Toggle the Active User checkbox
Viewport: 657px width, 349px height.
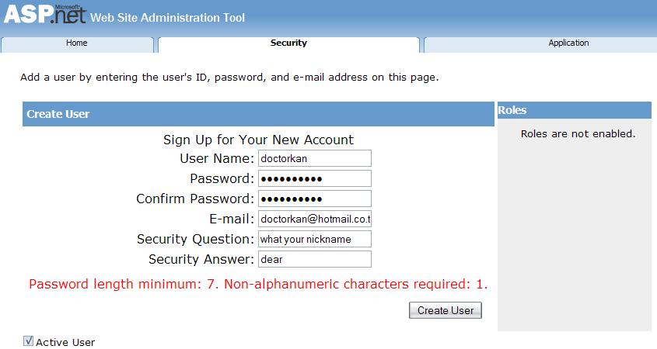click(x=28, y=340)
